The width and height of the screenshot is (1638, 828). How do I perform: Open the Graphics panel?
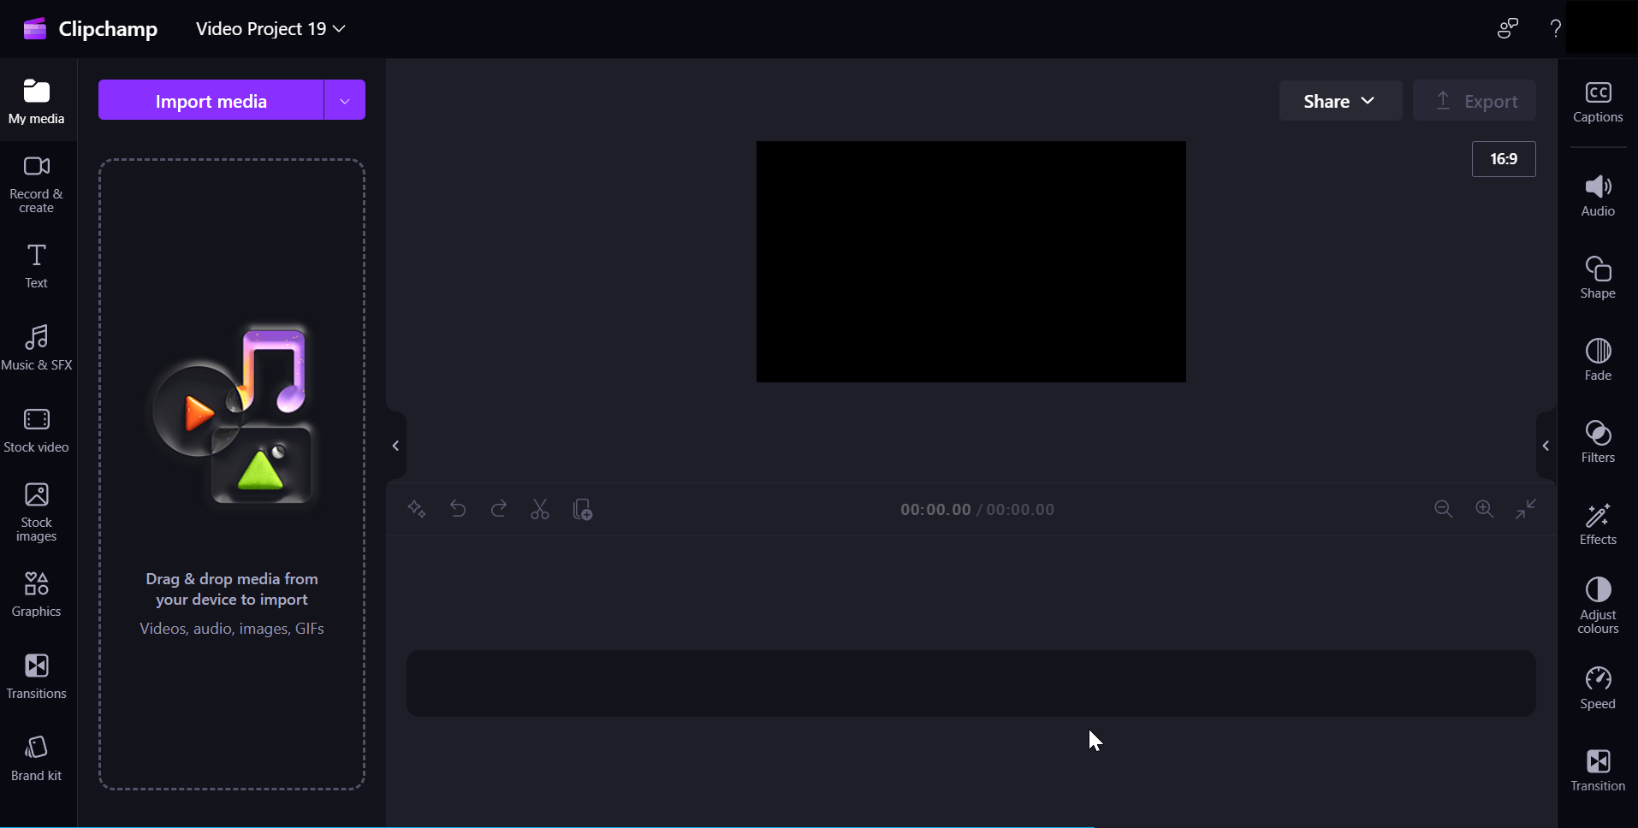point(37,594)
